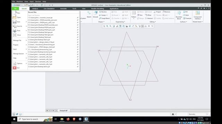The height and width of the screenshot is (124, 222).
Task: Click Type here to search box
Action: pyautogui.click(x=35, y=119)
